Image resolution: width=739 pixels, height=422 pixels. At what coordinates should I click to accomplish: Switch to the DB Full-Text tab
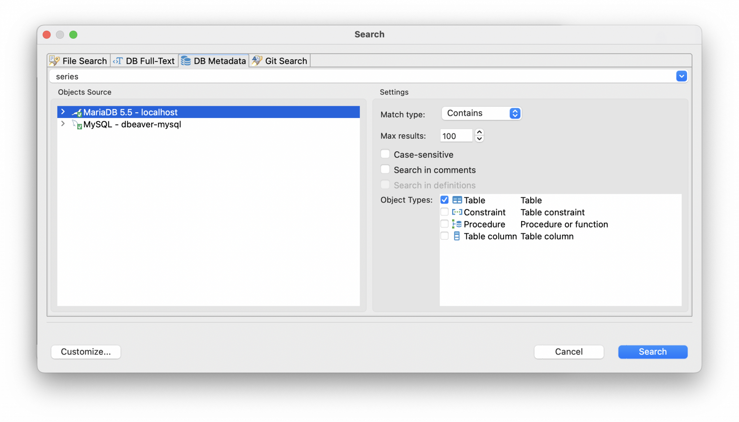144,61
